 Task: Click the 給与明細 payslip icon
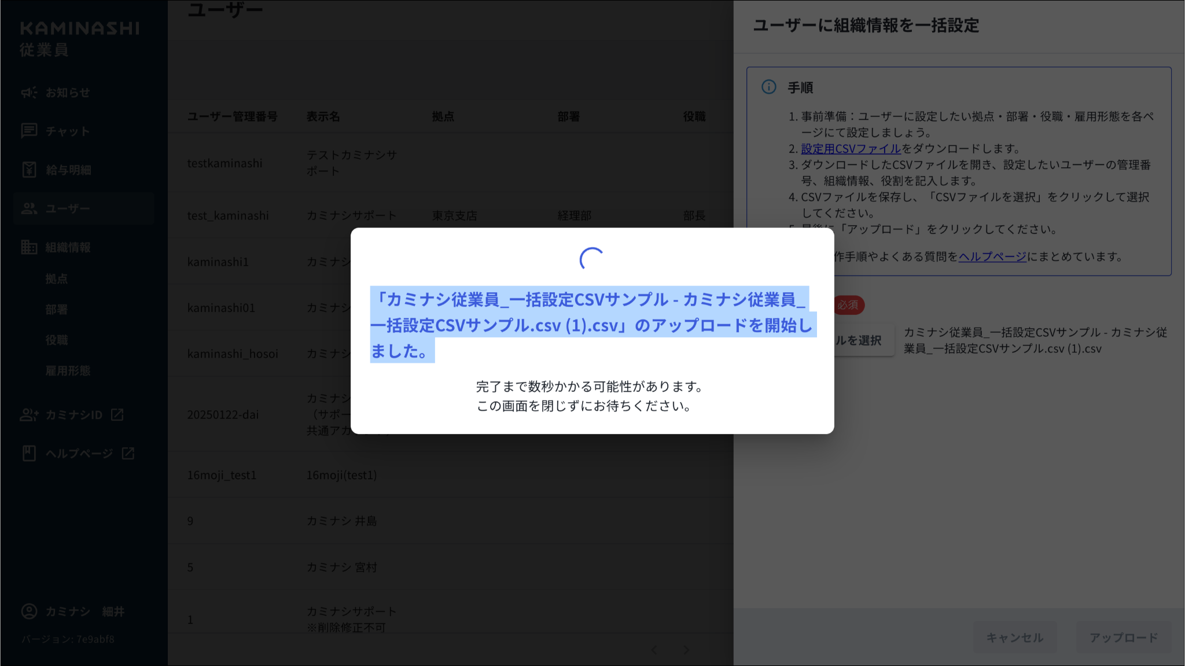(x=29, y=170)
